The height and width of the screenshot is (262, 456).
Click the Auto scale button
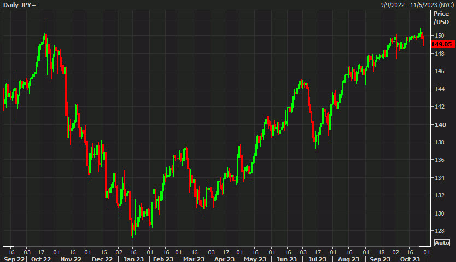442,242
